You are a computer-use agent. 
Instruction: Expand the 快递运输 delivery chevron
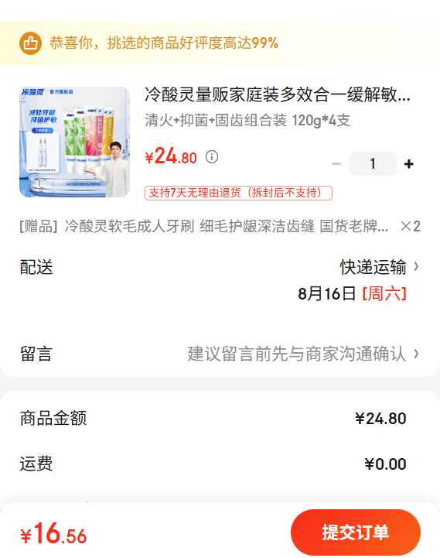pyautogui.click(x=416, y=266)
